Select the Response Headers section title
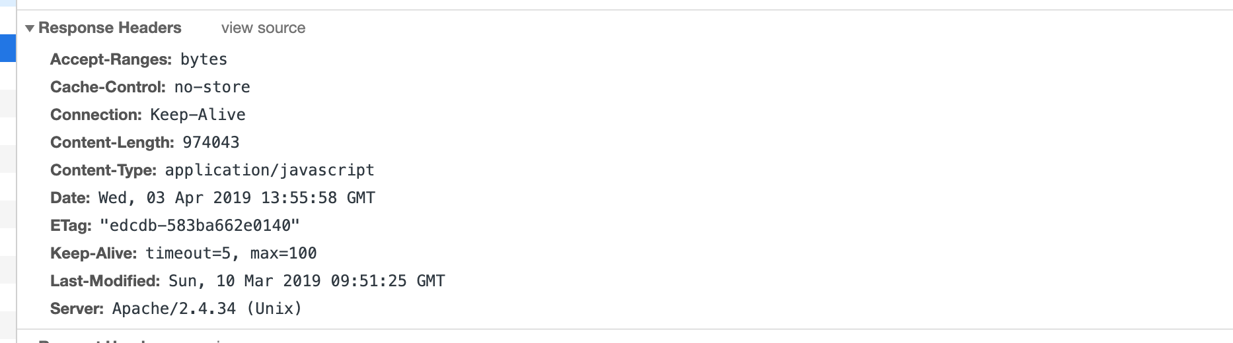Screen dimensions: 1233x343 click(110, 28)
